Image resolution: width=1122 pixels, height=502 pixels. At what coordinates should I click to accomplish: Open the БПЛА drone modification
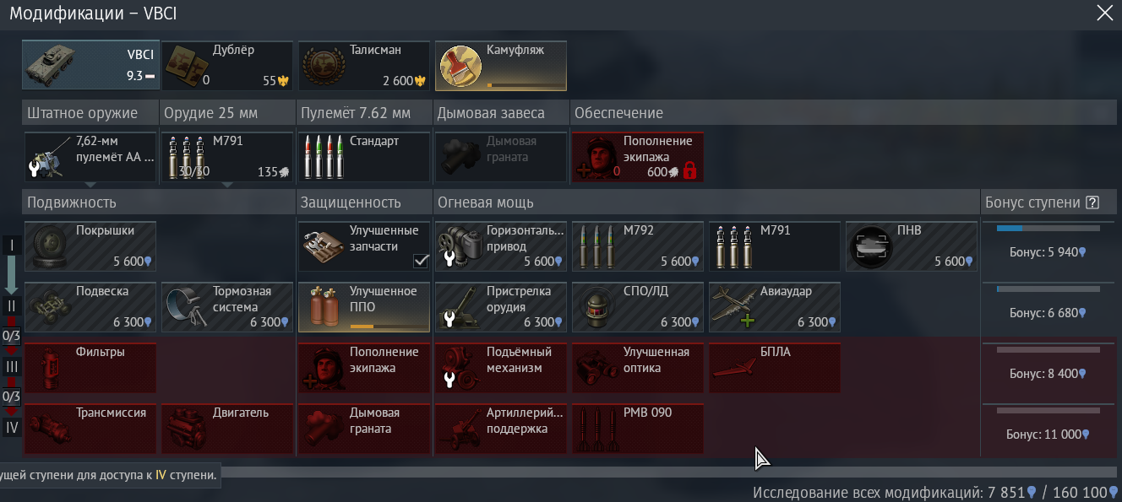(x=775, y=368)
